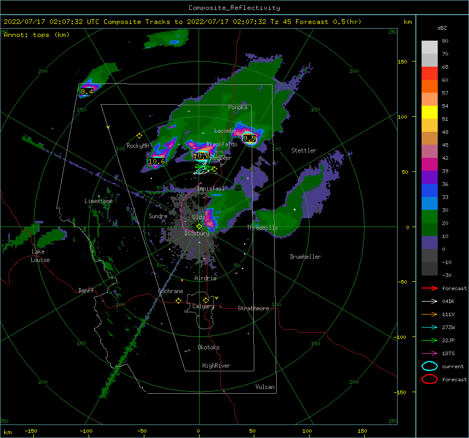Pick the yellow 51–54 dBZ color swatch
The width and height of the screenshot is (469, 438).
coord(429,112)
